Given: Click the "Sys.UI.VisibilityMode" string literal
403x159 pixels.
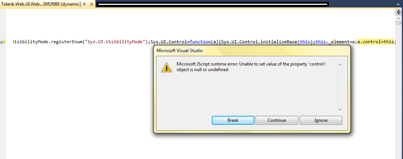Looking at the screenshot, I should click(x=115, y=42).
